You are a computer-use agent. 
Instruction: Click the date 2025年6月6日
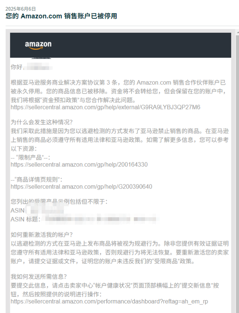[x=21, y=9]
